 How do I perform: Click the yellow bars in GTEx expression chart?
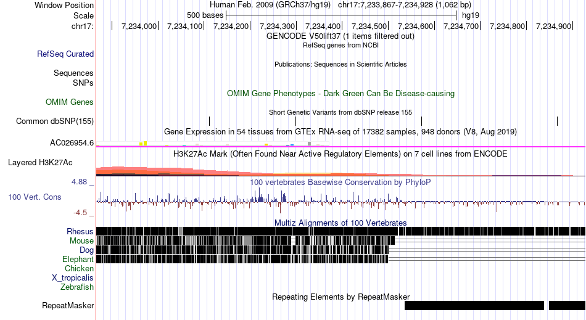pyautogui.click(x=143, y=144)
